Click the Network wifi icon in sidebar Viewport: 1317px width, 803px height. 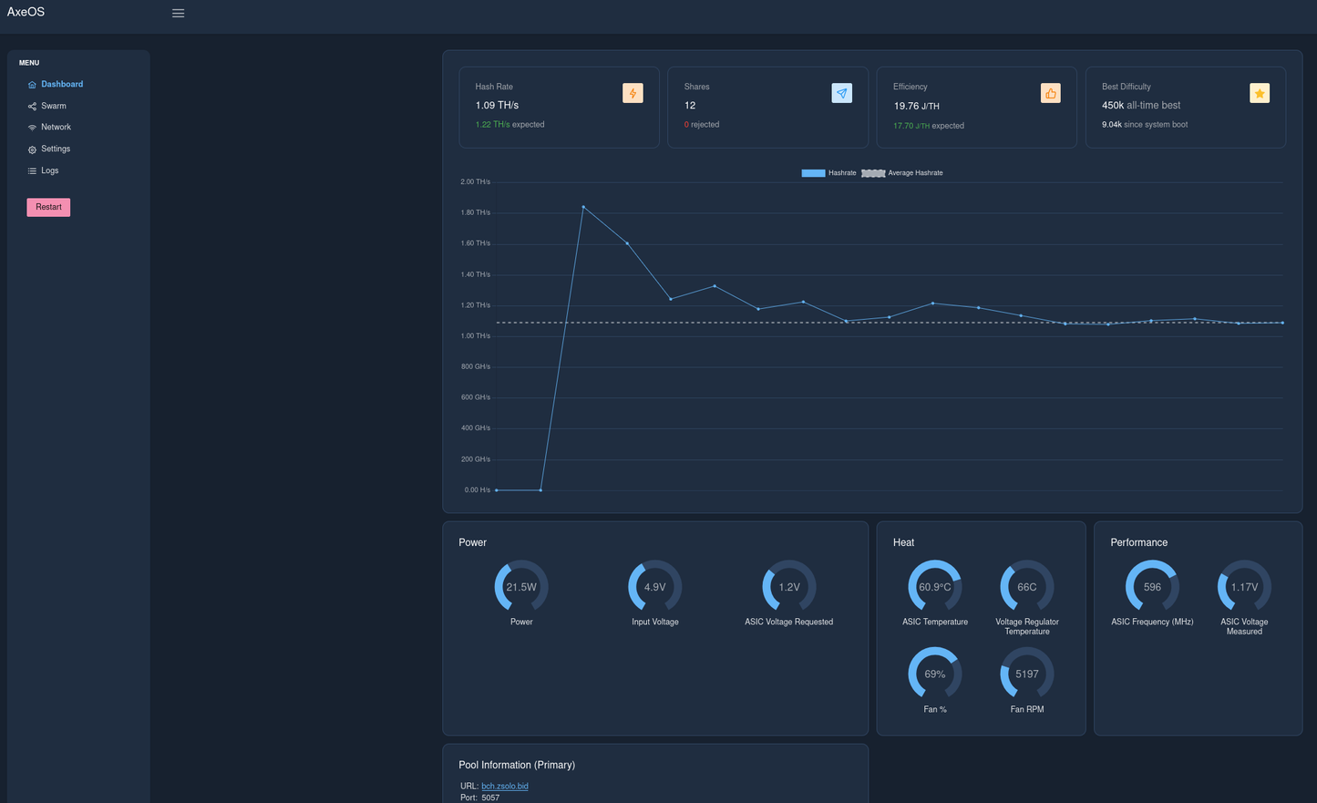coord(32,128)
